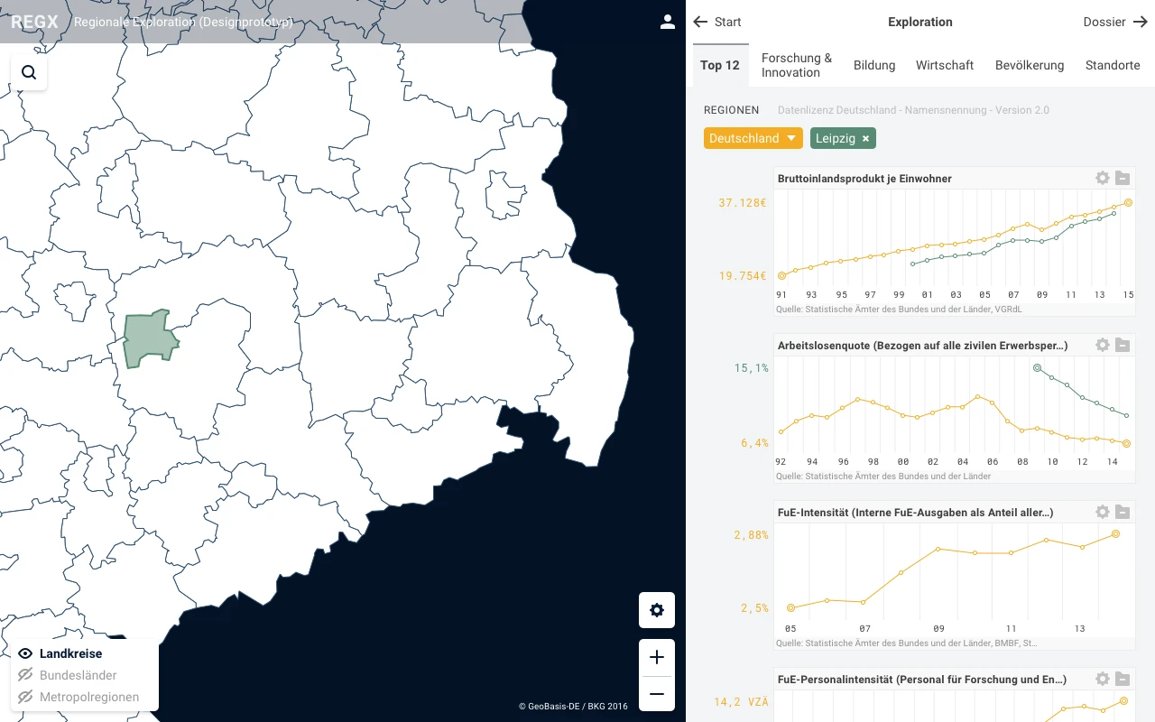Select the Bevölkerung tab

click(x=1029, y=65)
